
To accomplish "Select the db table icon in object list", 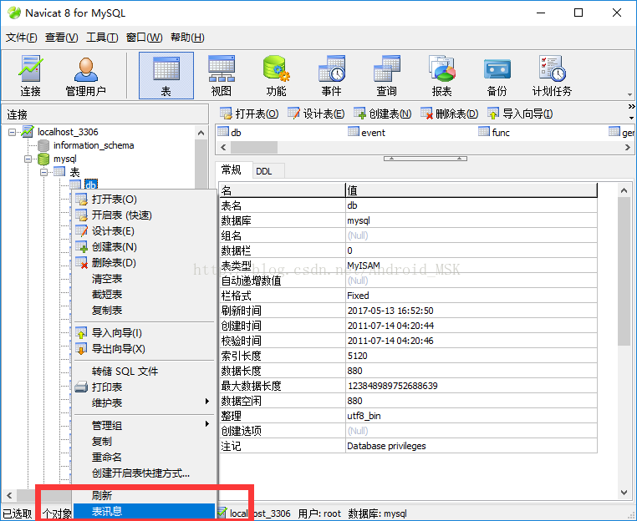I will click(223, 131).
